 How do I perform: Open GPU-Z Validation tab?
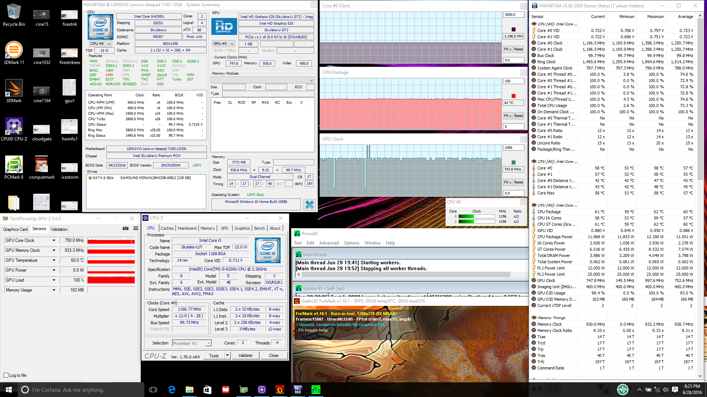[x=59, y=229]
